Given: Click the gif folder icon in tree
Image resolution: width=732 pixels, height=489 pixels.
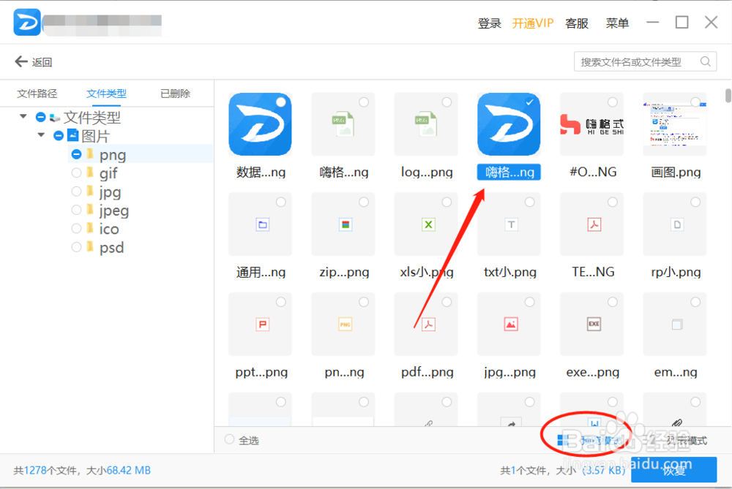Looking at the screenshot, I should 90,173.
